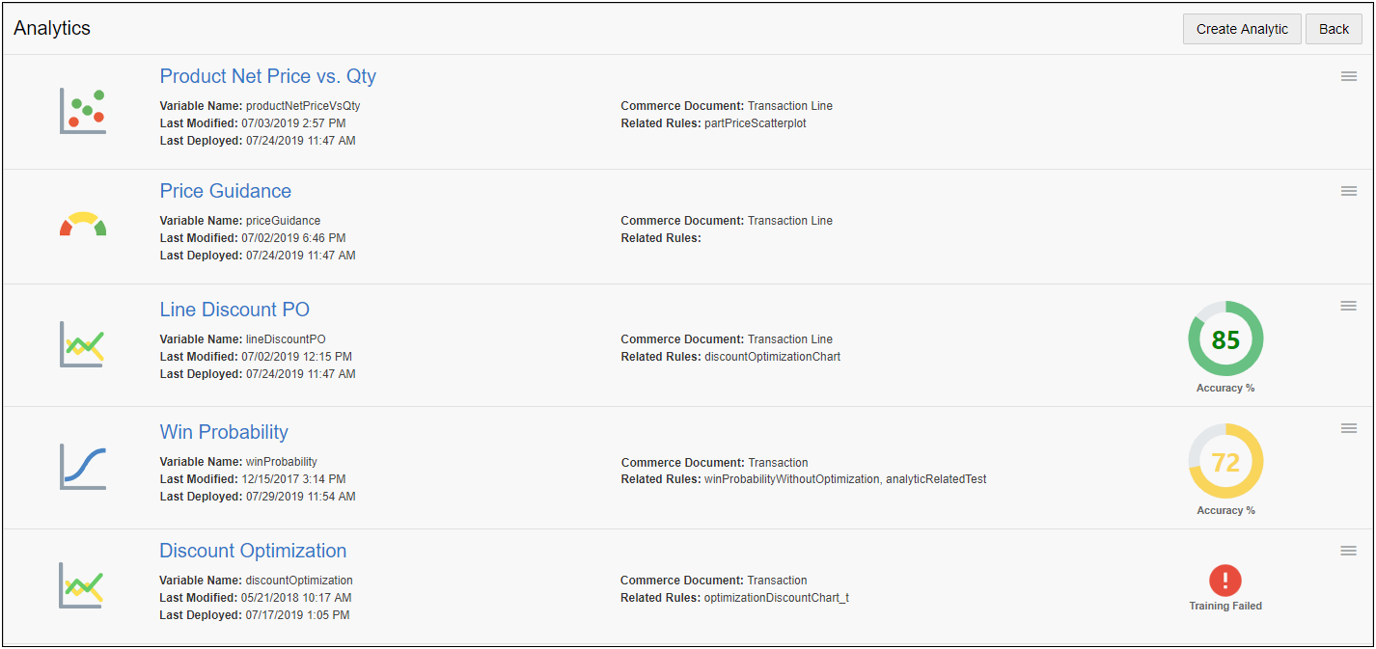This screenshot has height=649, width=1376.
Task: Click the Win Probability S-curve icon
Action: tap(83, 466)
